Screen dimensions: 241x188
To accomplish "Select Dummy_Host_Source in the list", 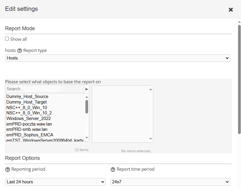I will [x=27, y=96].
